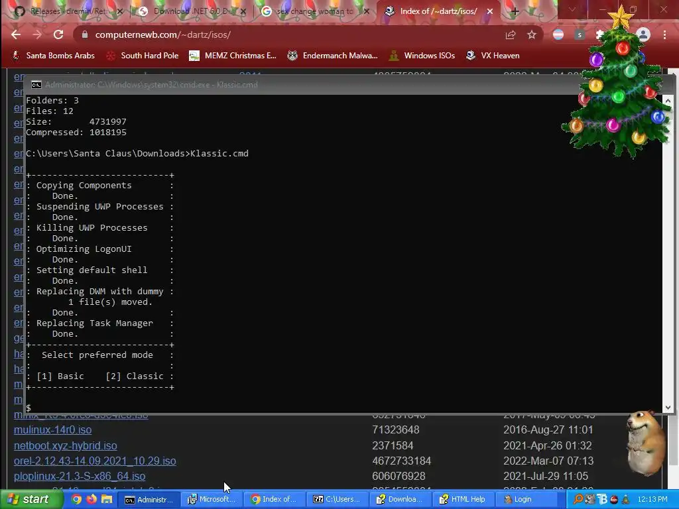Open the gray S extension icon
The image size is (679, 509).
(580, 35)
